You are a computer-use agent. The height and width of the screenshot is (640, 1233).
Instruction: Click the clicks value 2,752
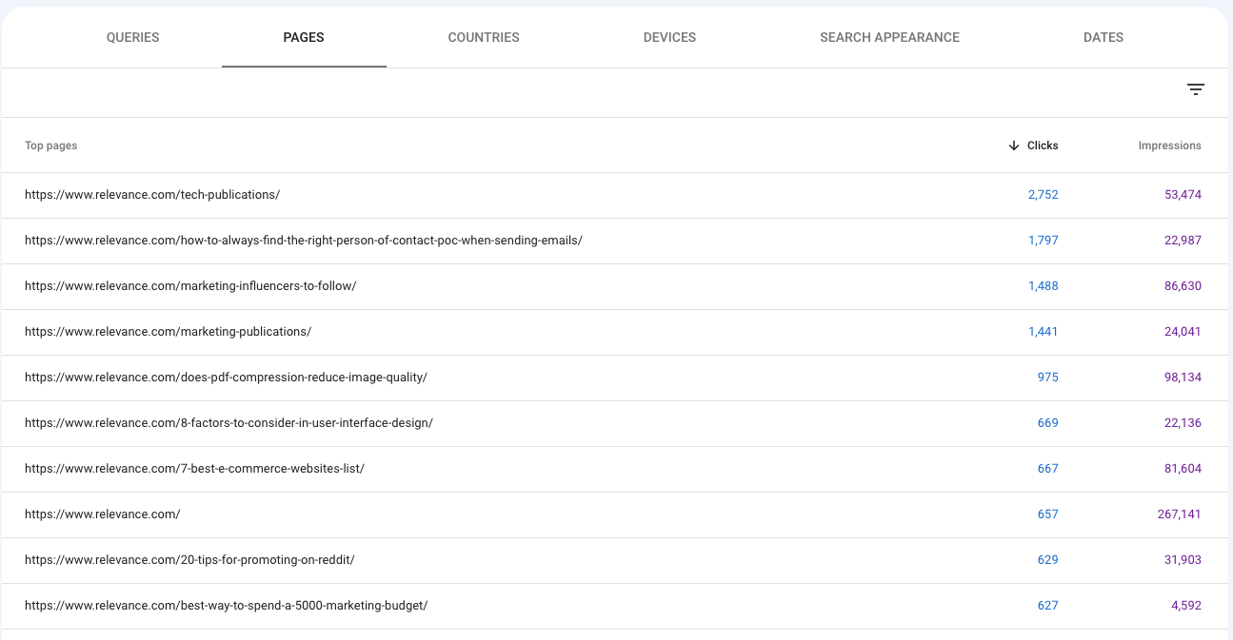pos(1044,194)
